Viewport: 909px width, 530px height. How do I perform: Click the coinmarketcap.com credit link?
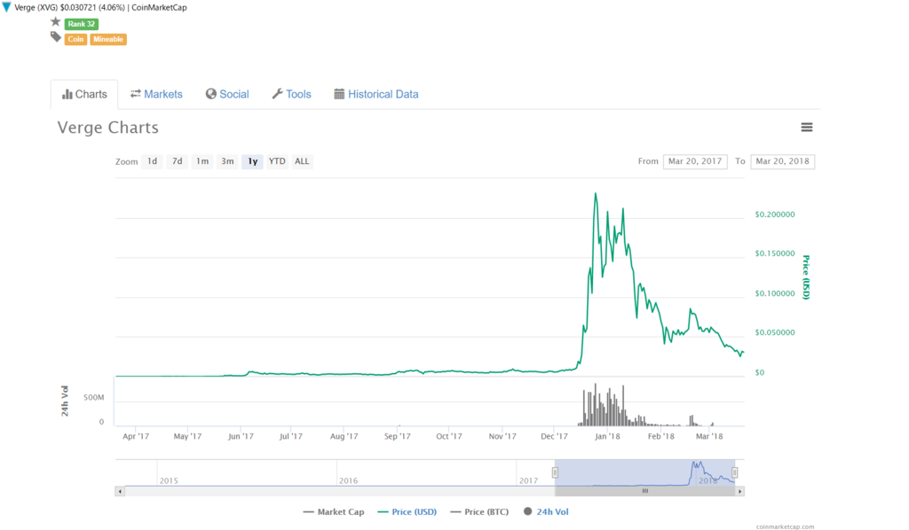785,526
